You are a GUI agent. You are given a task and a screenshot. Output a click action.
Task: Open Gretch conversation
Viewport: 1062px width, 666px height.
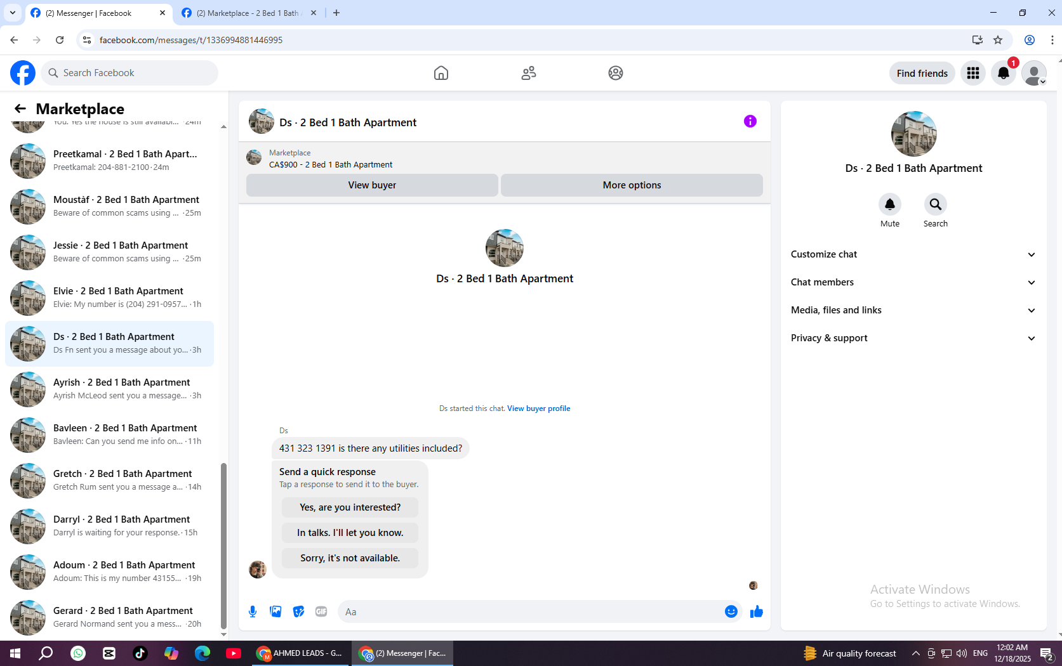pos(110,480)
